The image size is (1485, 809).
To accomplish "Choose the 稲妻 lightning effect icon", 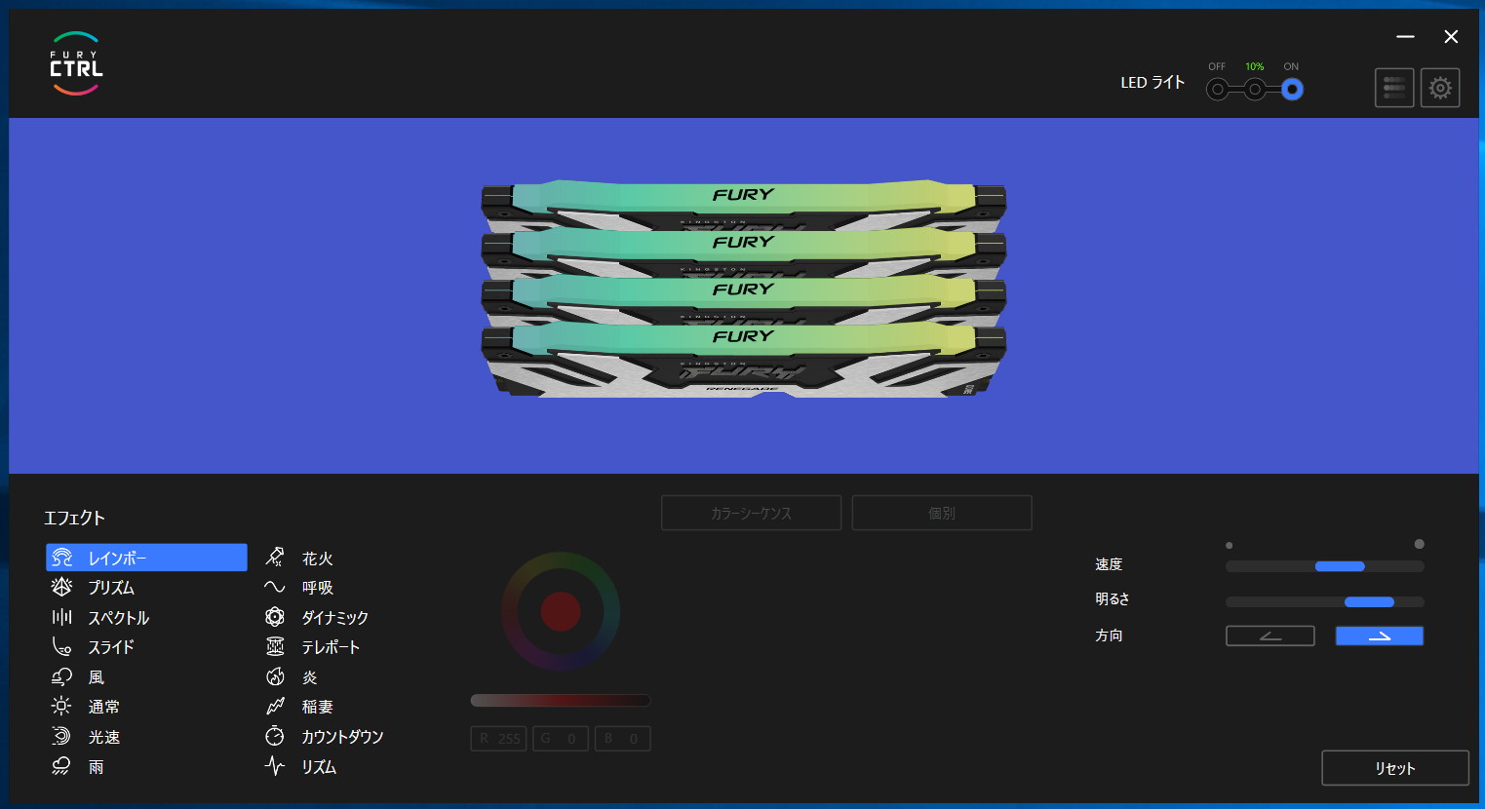I will point(275,707).
